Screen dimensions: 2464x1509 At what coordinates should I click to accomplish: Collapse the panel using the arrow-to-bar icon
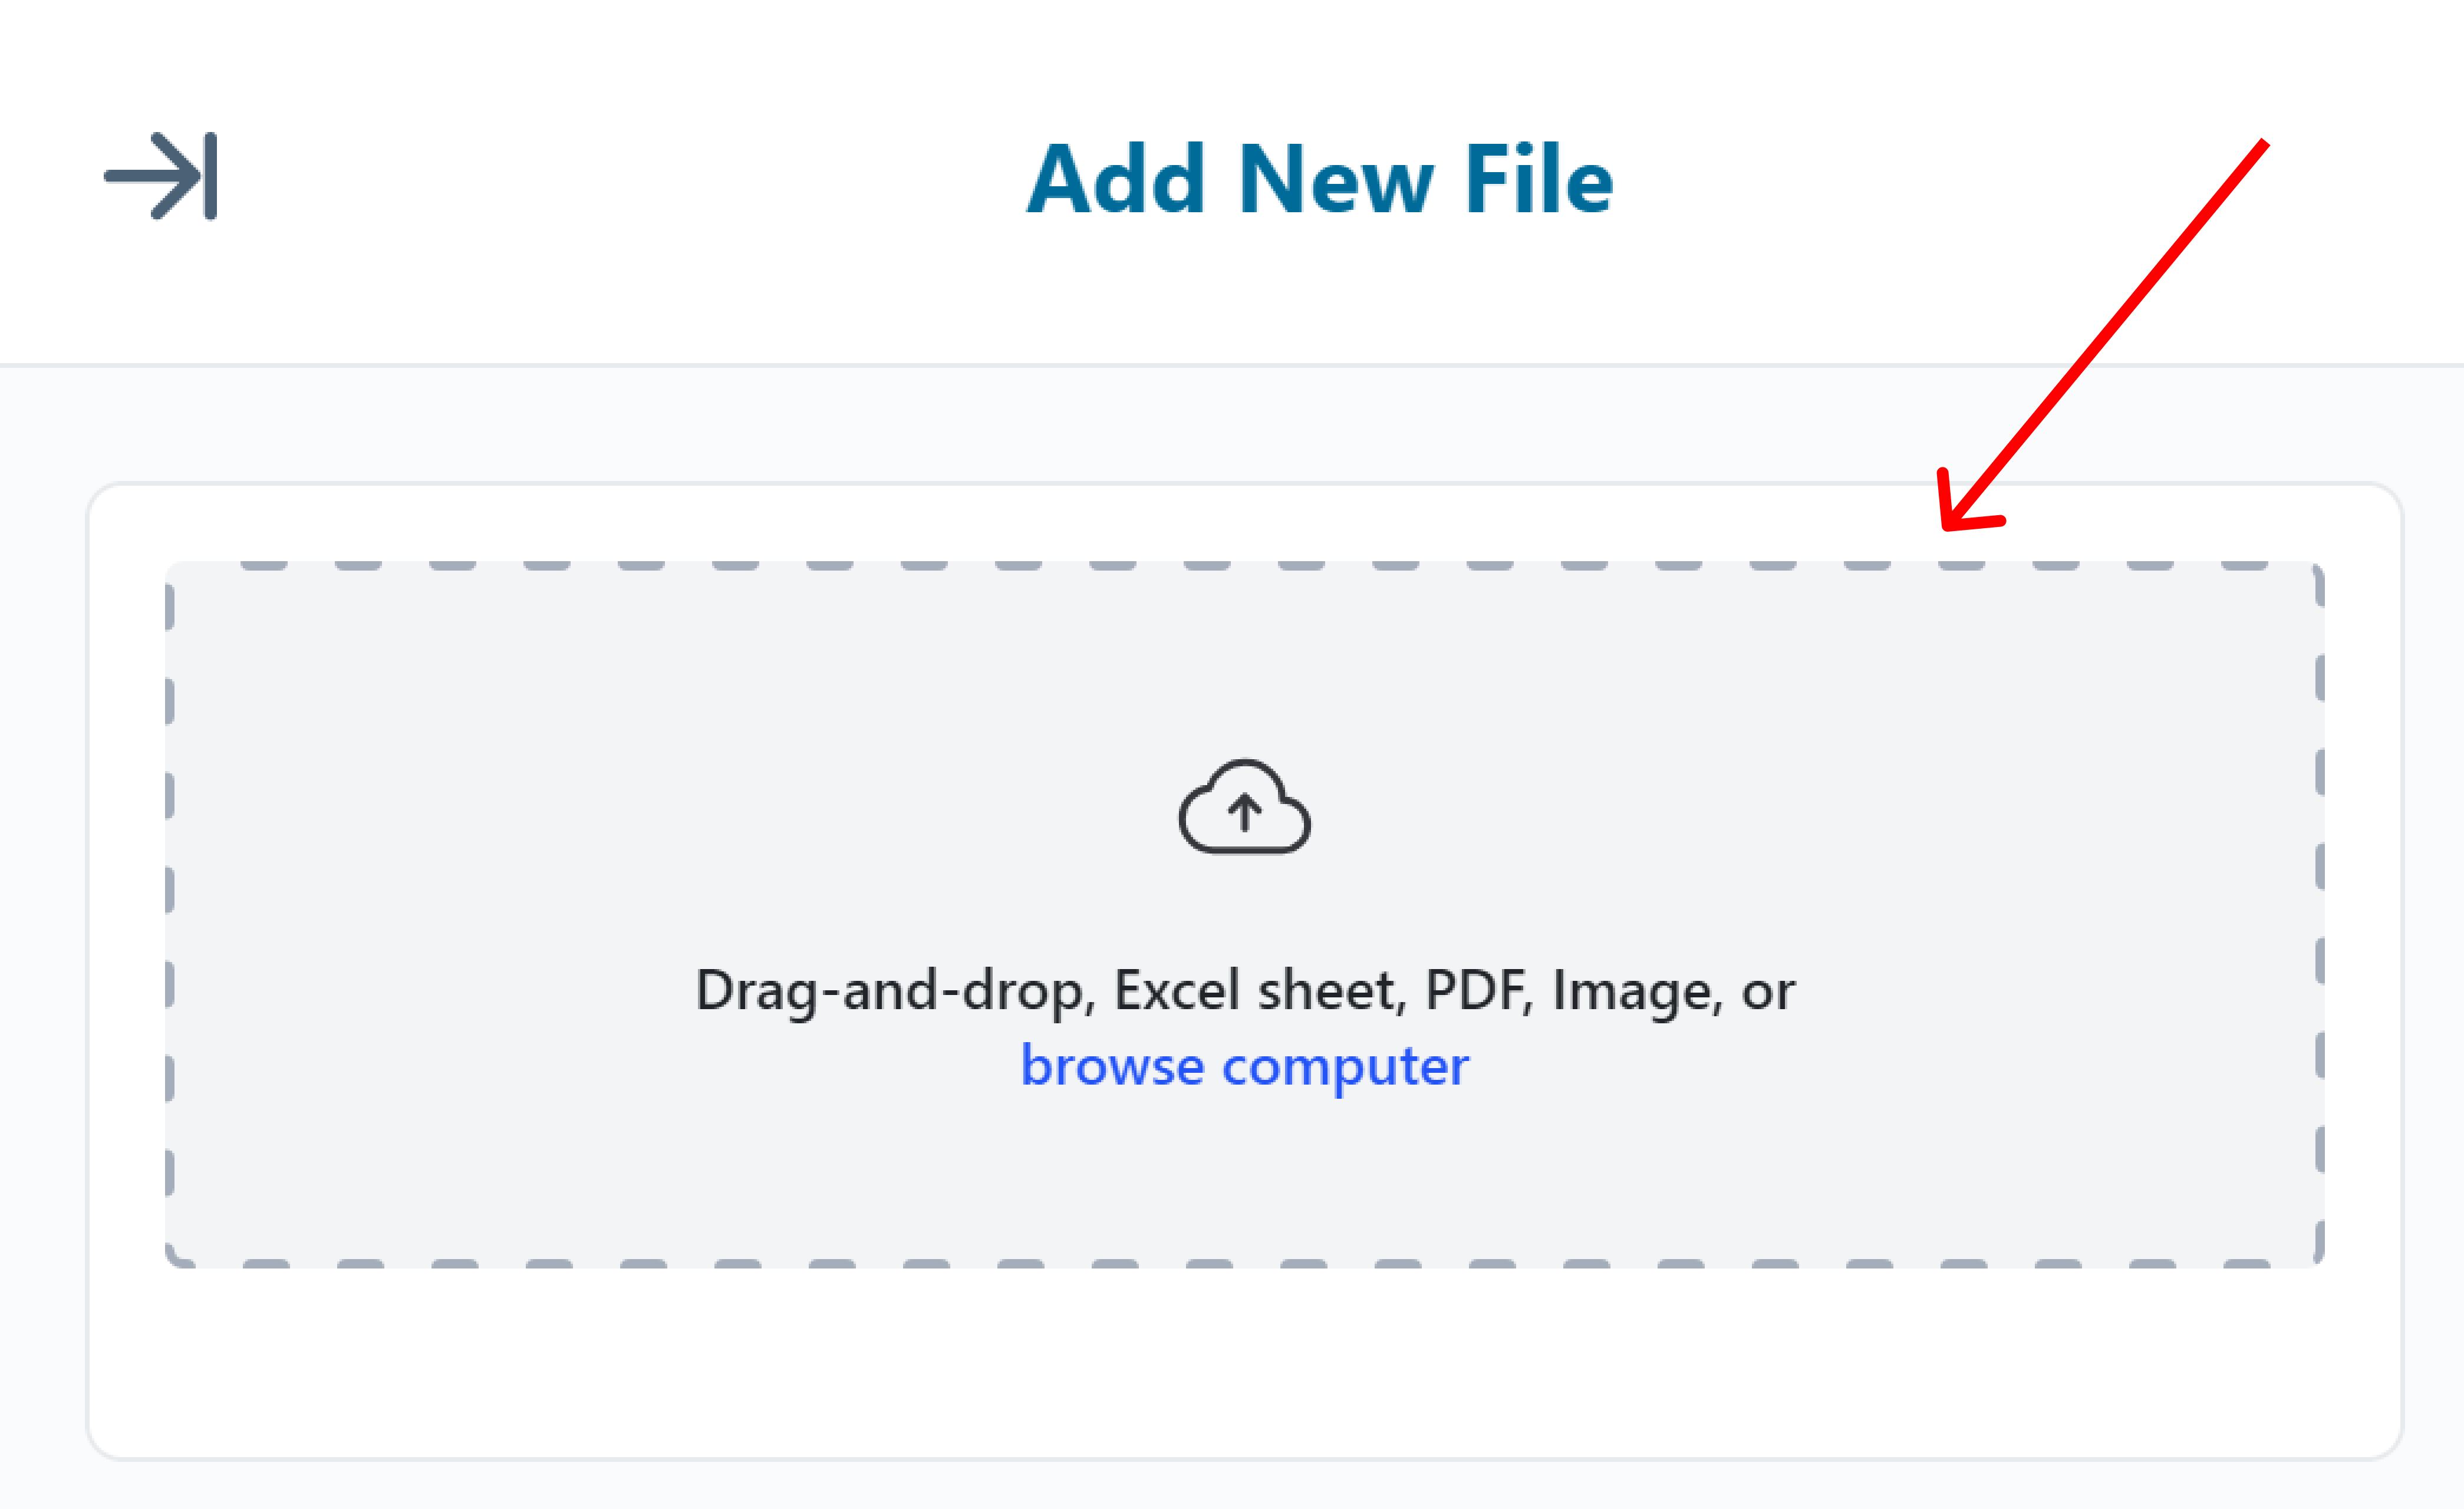161,176
